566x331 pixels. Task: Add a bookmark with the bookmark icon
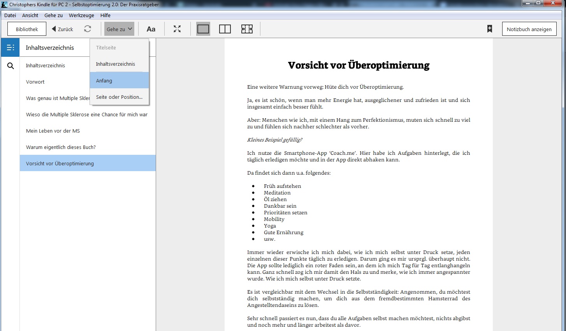click(x=490, y=29)
